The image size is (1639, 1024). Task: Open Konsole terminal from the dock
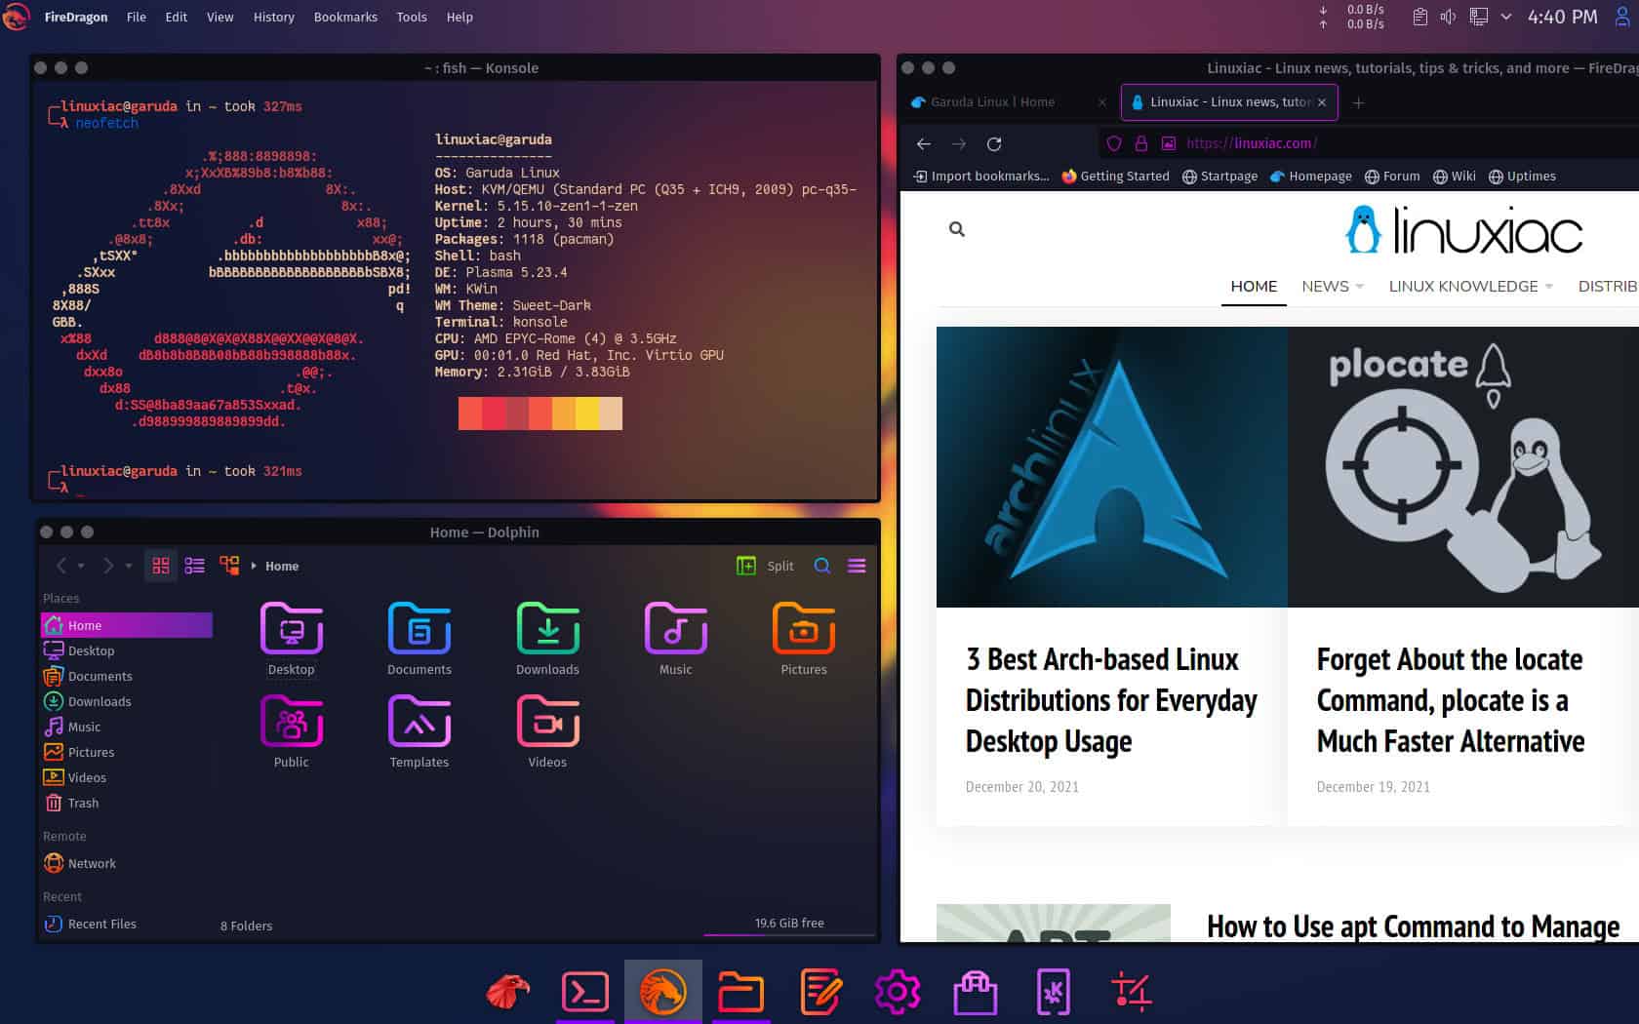coord(584,991)
